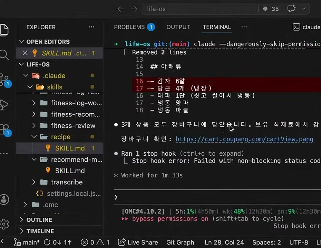The height and width of the screenshot is (248, 321).
Task: Switch to the OUTPUT tab
Action: [x=178, y=27]
